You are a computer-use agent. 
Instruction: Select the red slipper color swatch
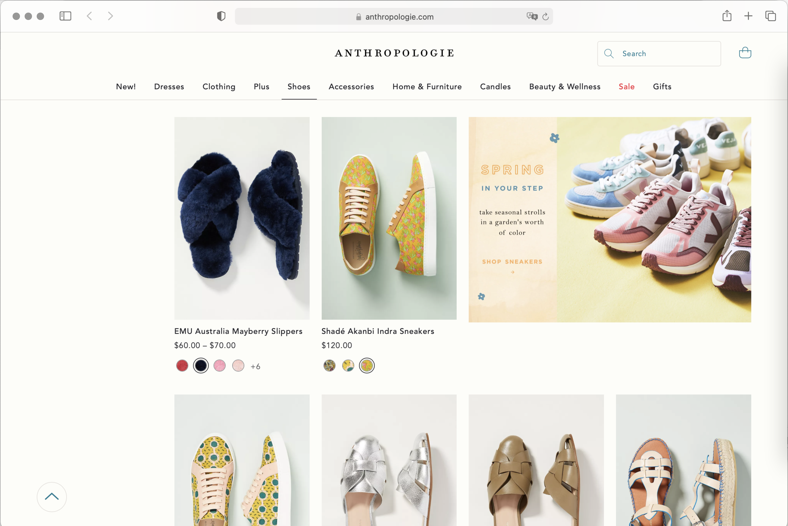[182, 366]
